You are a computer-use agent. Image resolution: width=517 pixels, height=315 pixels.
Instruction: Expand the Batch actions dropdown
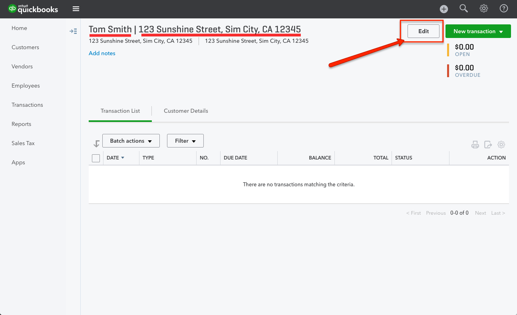(131, 141)
